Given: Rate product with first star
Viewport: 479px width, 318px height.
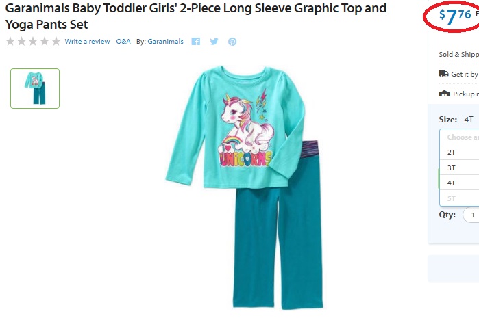Looking at the screenshot, I should click(x=10, y=41).
